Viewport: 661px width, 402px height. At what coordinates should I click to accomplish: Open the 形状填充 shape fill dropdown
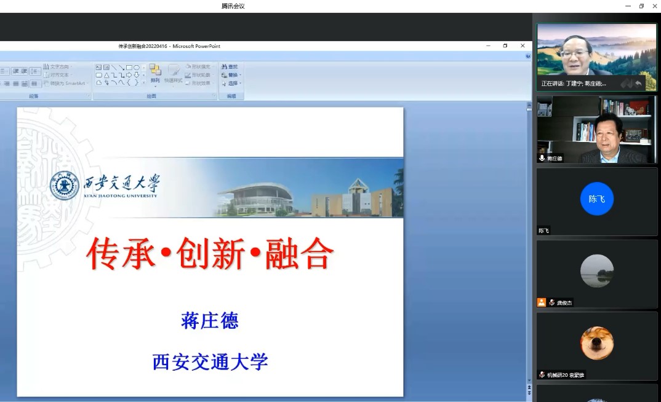199,66
